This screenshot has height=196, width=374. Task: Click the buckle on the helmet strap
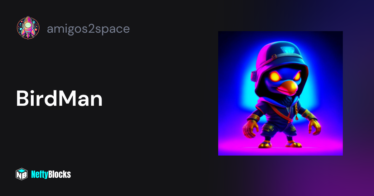click(274, 57)
